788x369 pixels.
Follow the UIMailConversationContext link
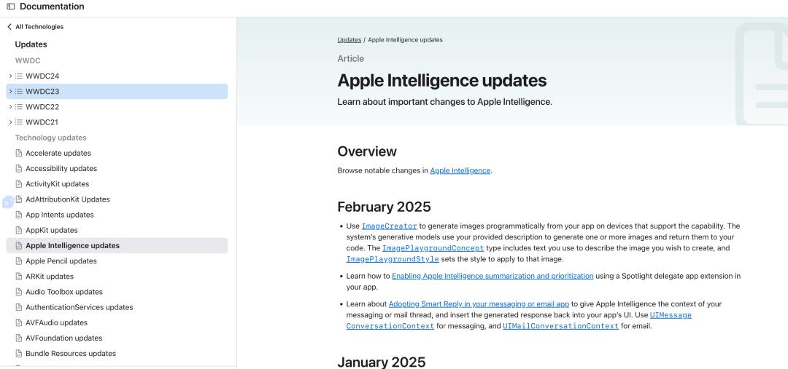(x=560, y=326)
